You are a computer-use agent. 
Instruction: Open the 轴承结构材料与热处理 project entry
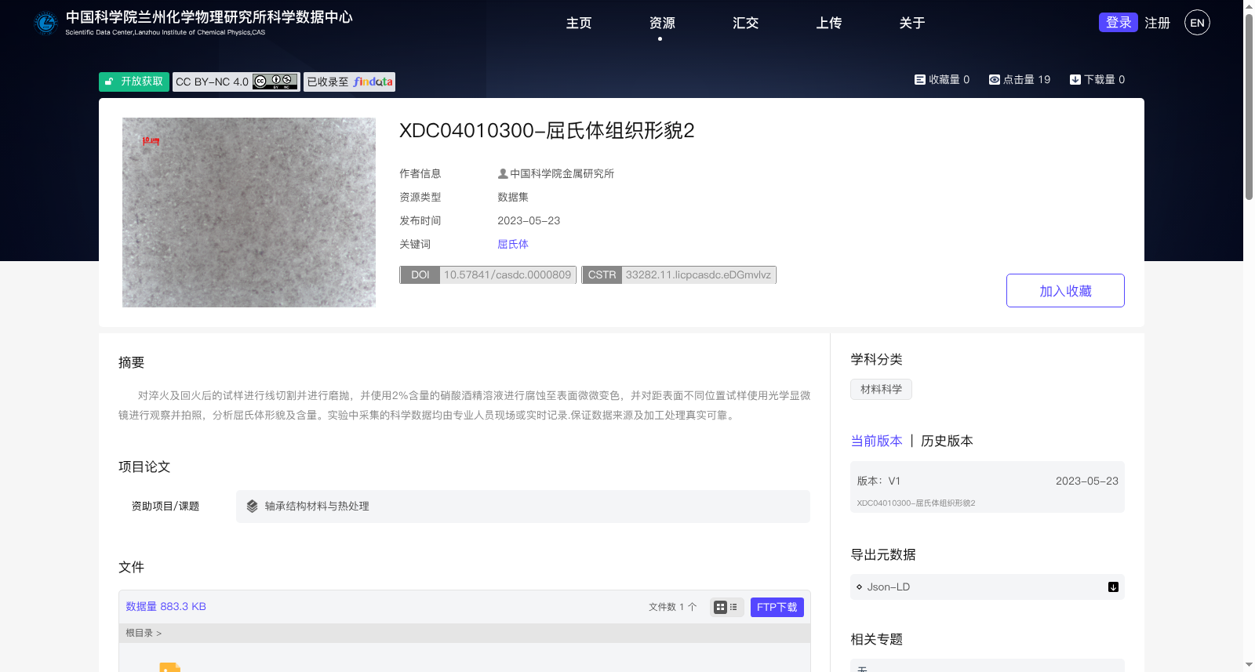pyautogui.click(x=523, y=506)
